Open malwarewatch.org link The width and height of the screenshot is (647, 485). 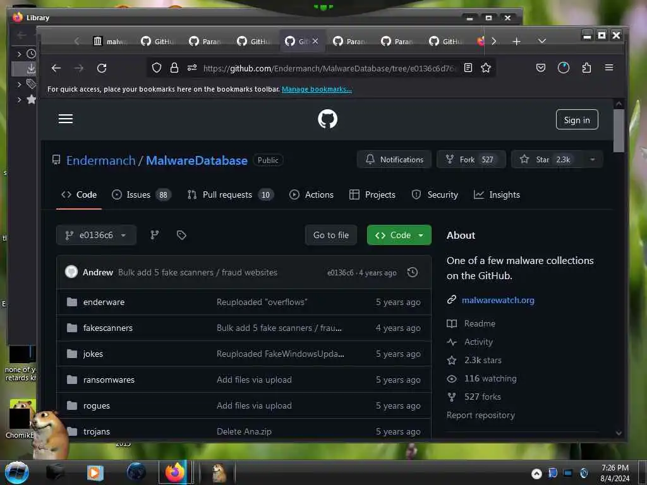click(498, 300)
